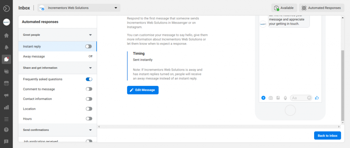Image resolution: width=350 pixels, height=148 pixels.
Task: Click the vertical scrollbar thumb
Action: 342,86
